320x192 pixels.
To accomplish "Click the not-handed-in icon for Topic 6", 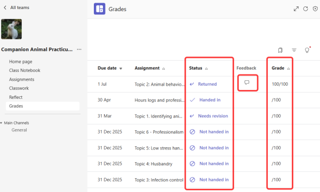I will [x=192, y=132].
